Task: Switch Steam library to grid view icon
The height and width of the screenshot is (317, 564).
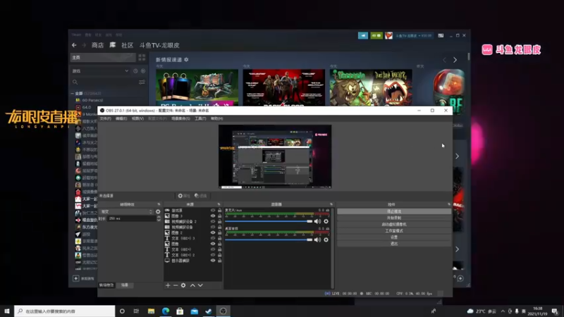Action: pyautogui.click(x=142, y=58)
